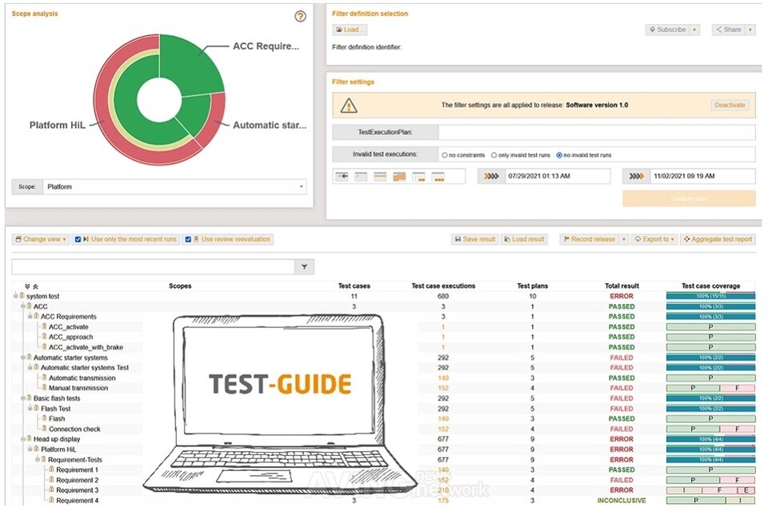Image resolution: width=768 pixels, height=511 pixels.
Task: Collapse the Platform HiL tree node
Action: point(30,449)
